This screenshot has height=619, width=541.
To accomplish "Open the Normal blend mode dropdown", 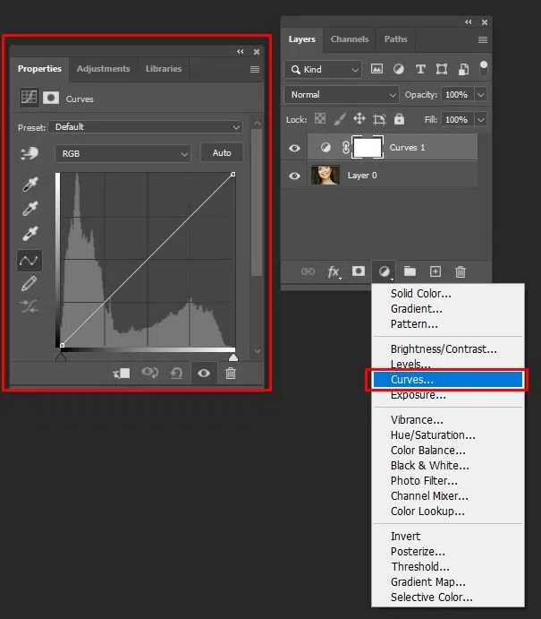I will coord(342,94).
